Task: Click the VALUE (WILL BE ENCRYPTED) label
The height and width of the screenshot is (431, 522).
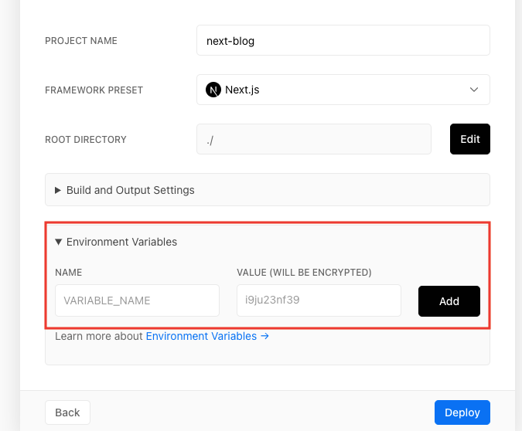Action: click(x=304, y=273)
